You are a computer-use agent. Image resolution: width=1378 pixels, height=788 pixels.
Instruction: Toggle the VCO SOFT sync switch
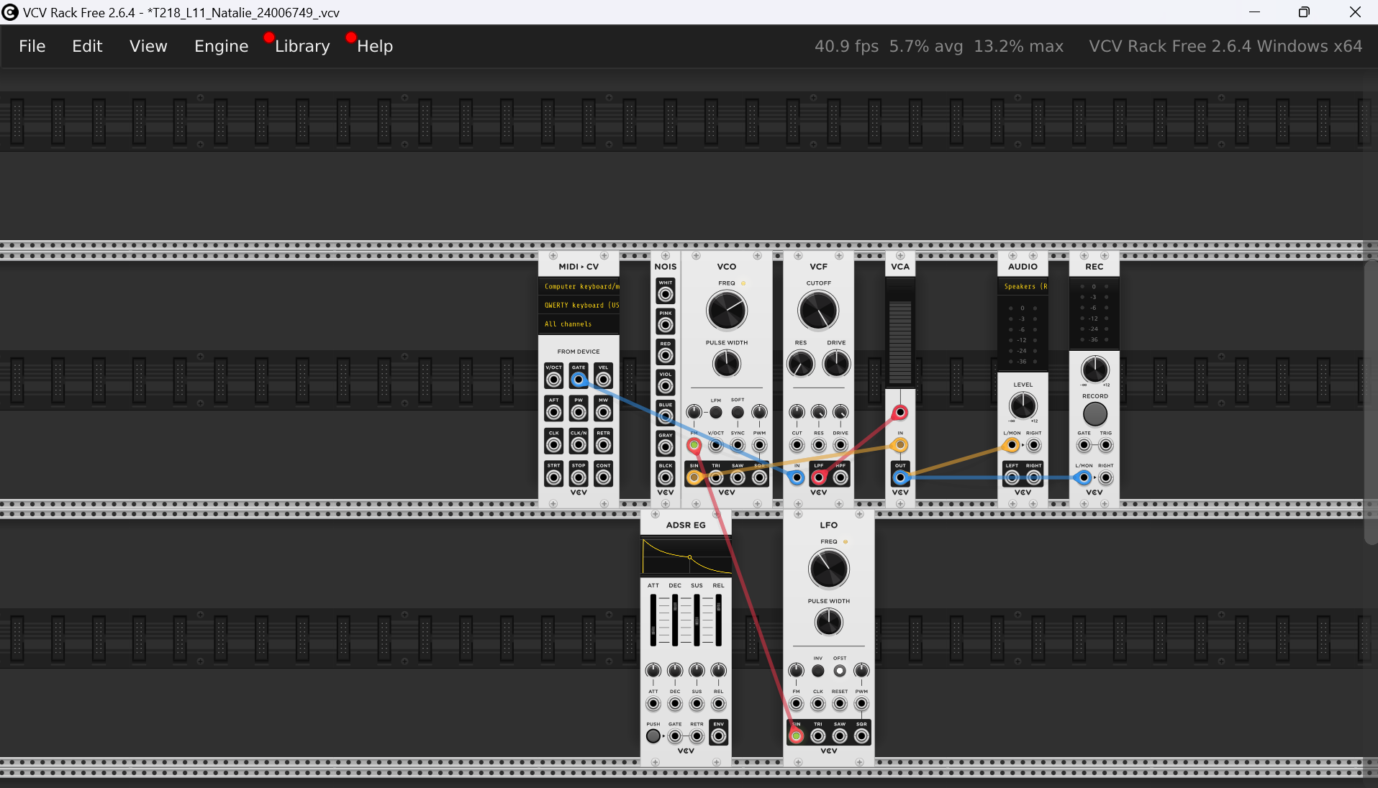click(x=738, y=413)
